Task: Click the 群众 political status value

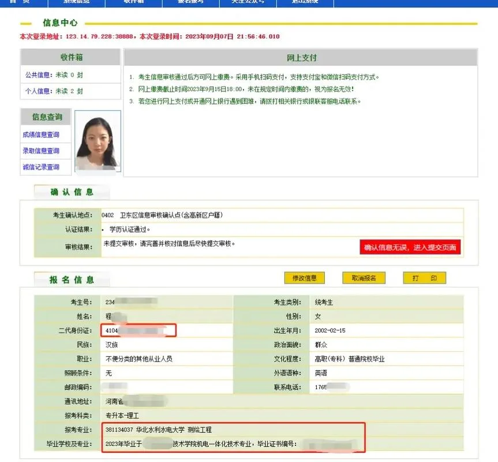Action: pos(321,345)
